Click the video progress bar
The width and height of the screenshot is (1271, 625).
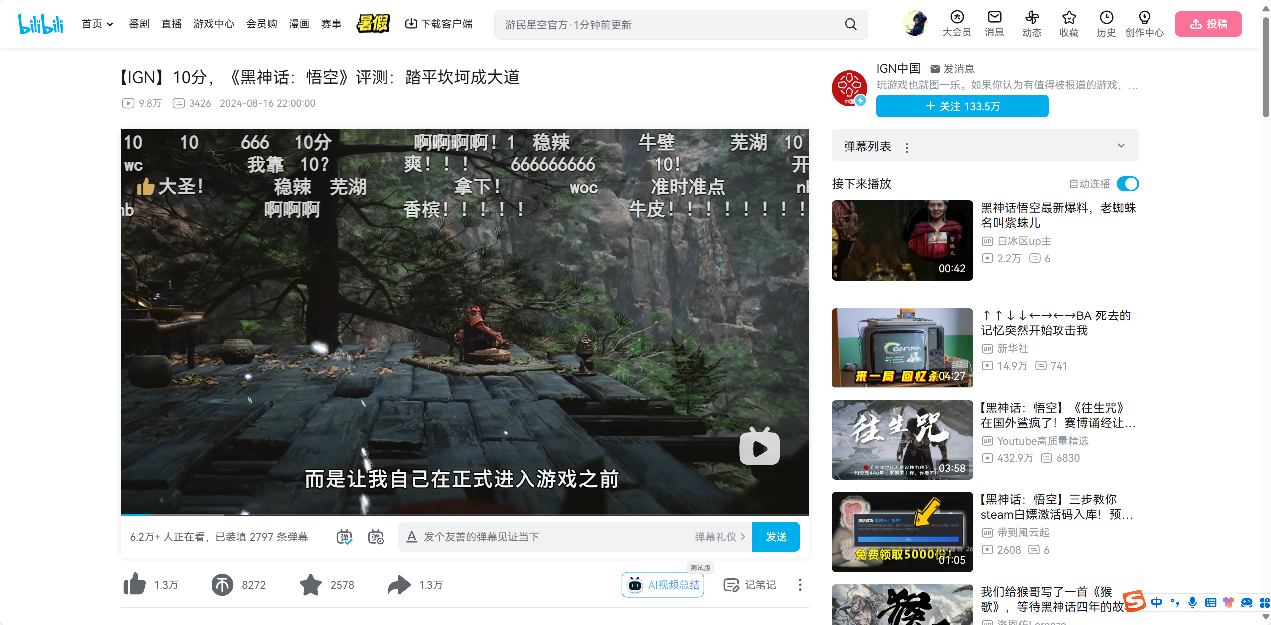[x=464, y=514]
